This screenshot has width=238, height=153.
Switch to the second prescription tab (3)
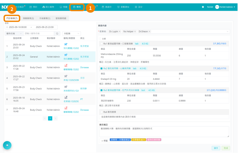(28, 18)
